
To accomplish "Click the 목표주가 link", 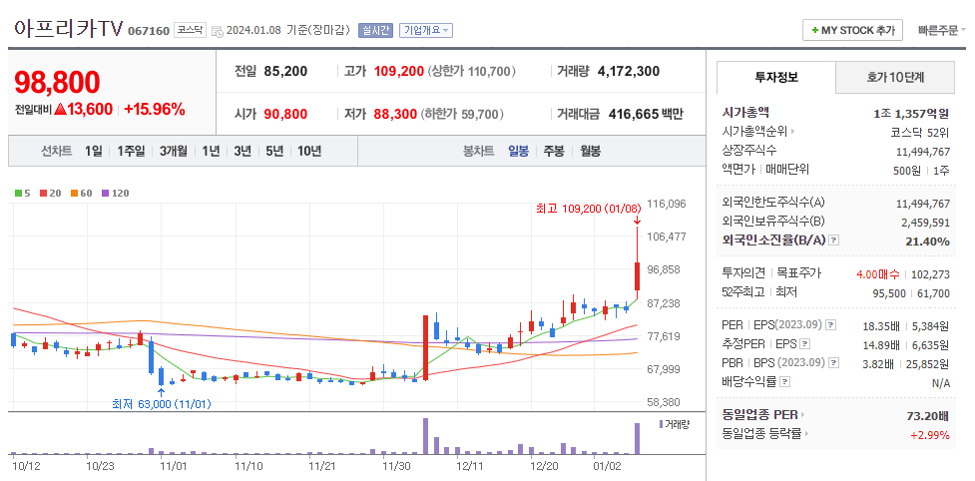I will tap(799, 272).
